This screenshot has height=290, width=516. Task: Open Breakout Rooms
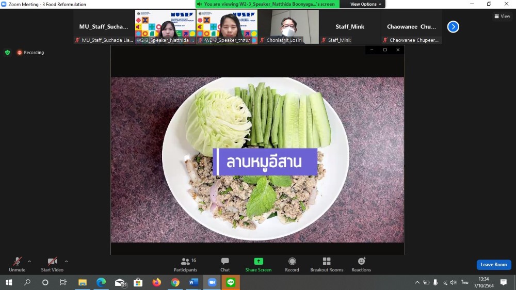pos(327,264)
